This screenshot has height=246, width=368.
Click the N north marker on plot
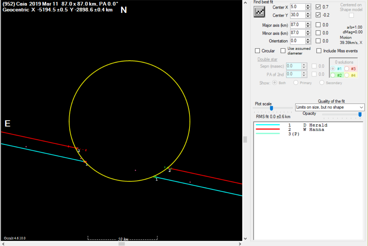(x=124, y=10)
